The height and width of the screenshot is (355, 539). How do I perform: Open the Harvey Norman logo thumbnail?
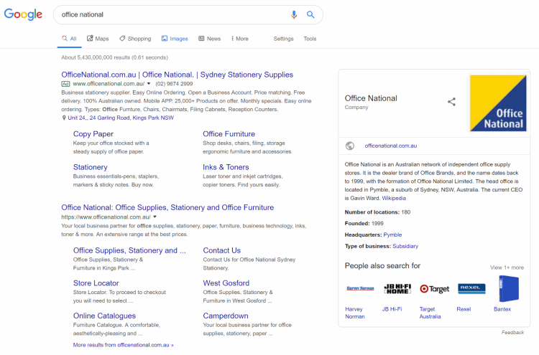click(360, 289)
